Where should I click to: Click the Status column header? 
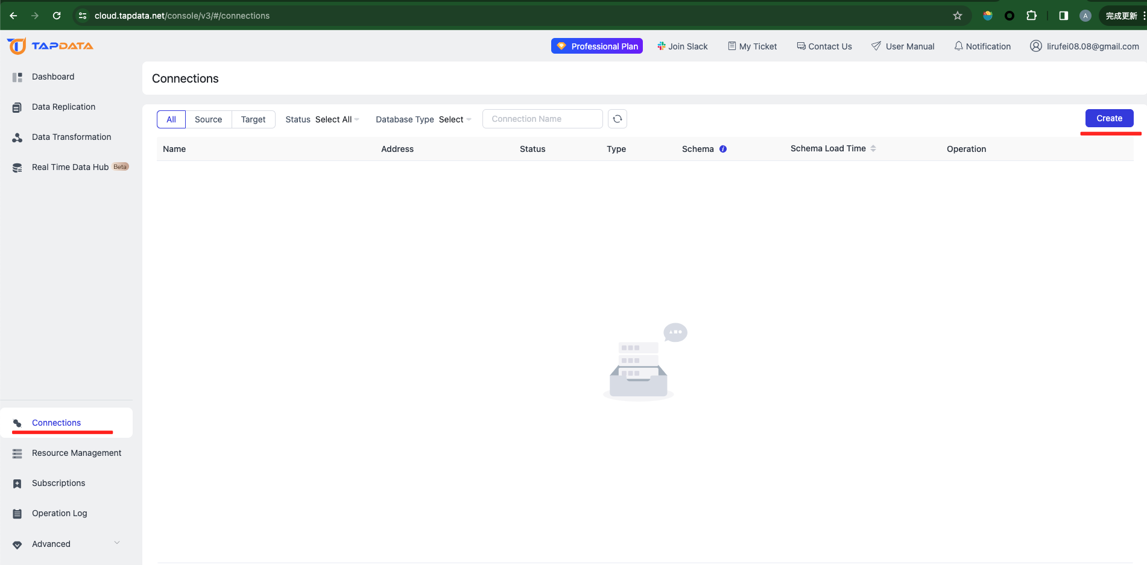click(x=532, y=149)
